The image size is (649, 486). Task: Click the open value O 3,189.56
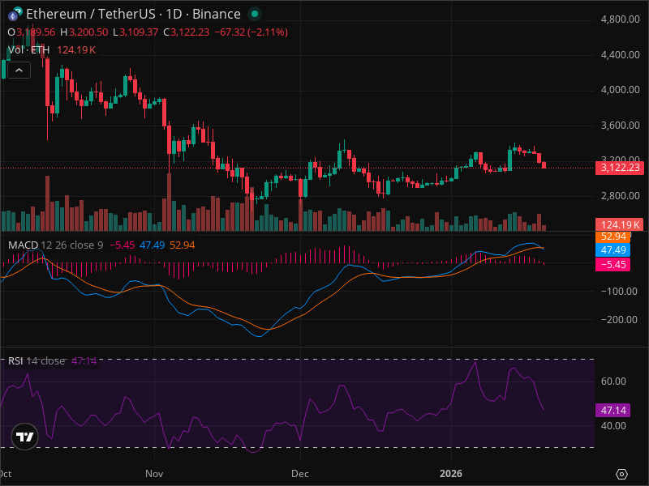32,32
